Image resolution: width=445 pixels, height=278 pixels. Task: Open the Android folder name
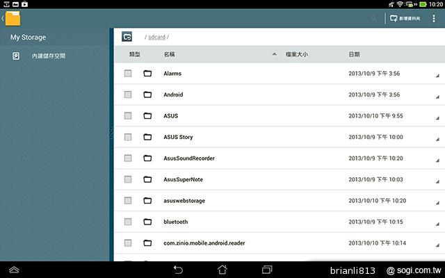(x=173, y=95)
